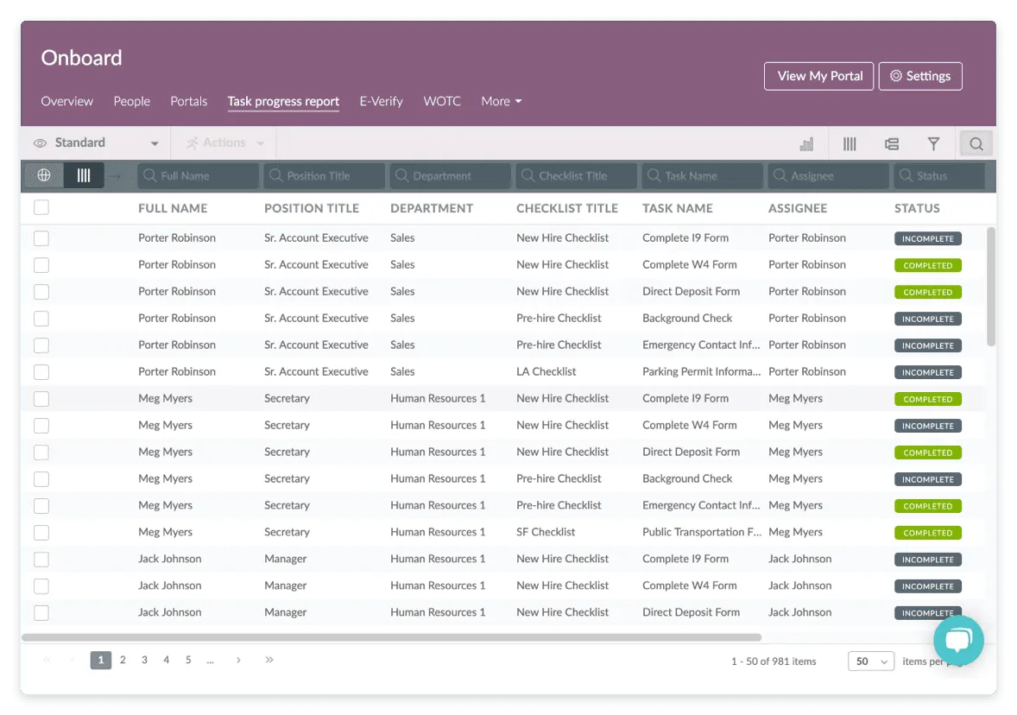Tick checkbox for Meg Myers SF Checklist row
1017x715 pixels.
pos(41,533)
